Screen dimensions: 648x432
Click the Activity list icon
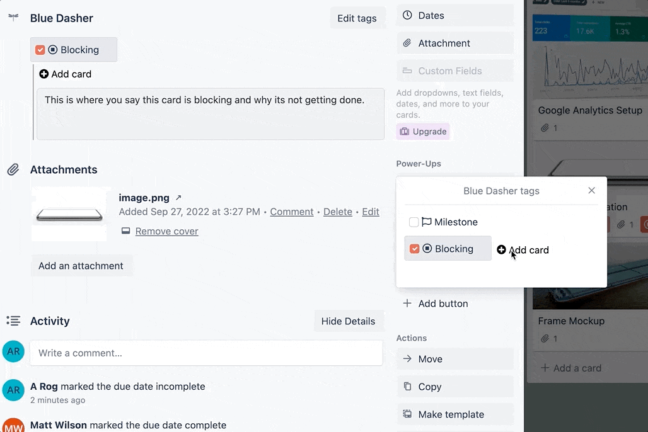(x=13, y=321)
